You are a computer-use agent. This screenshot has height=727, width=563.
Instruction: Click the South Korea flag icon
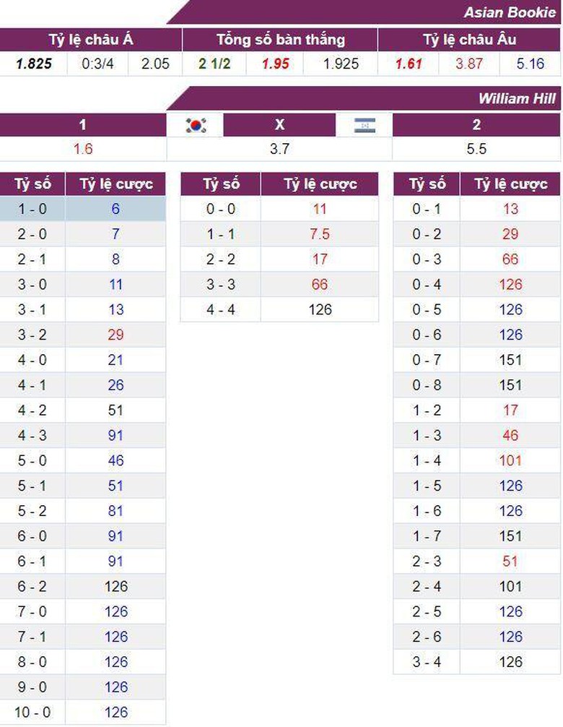coord(196,125)
